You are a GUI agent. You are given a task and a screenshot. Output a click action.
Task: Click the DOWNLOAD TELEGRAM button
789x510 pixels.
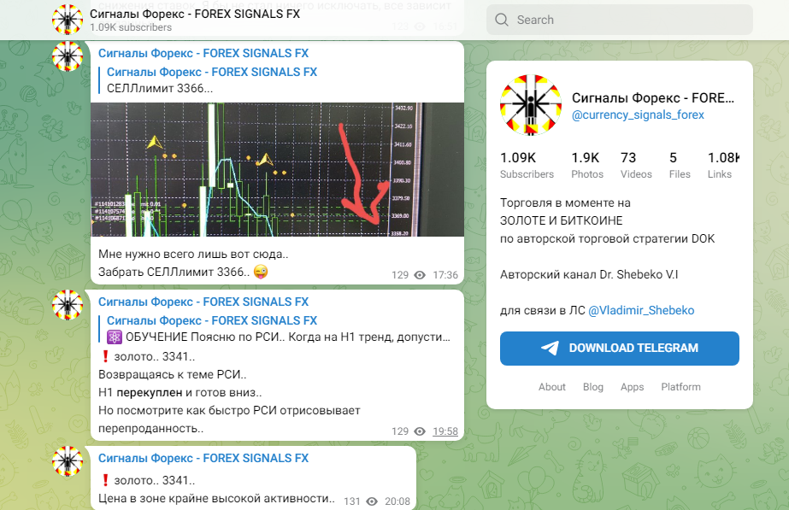[x=620, y=348]
